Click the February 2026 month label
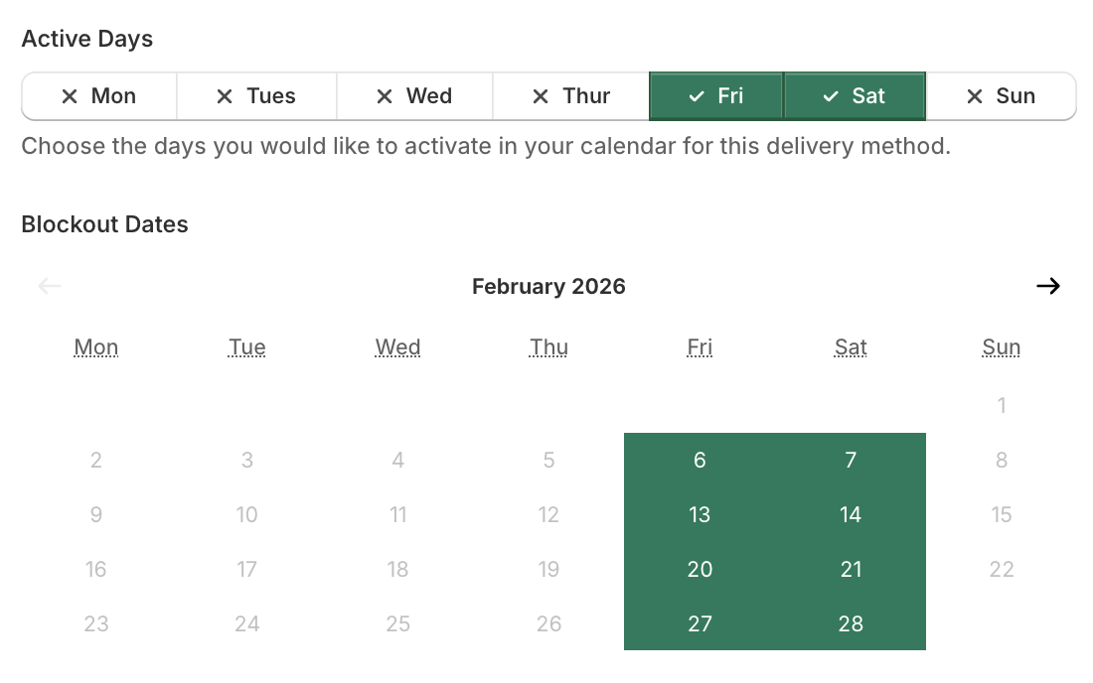Image resolution: width=1093 pixels, height=683 pixels. pos(548,286)
